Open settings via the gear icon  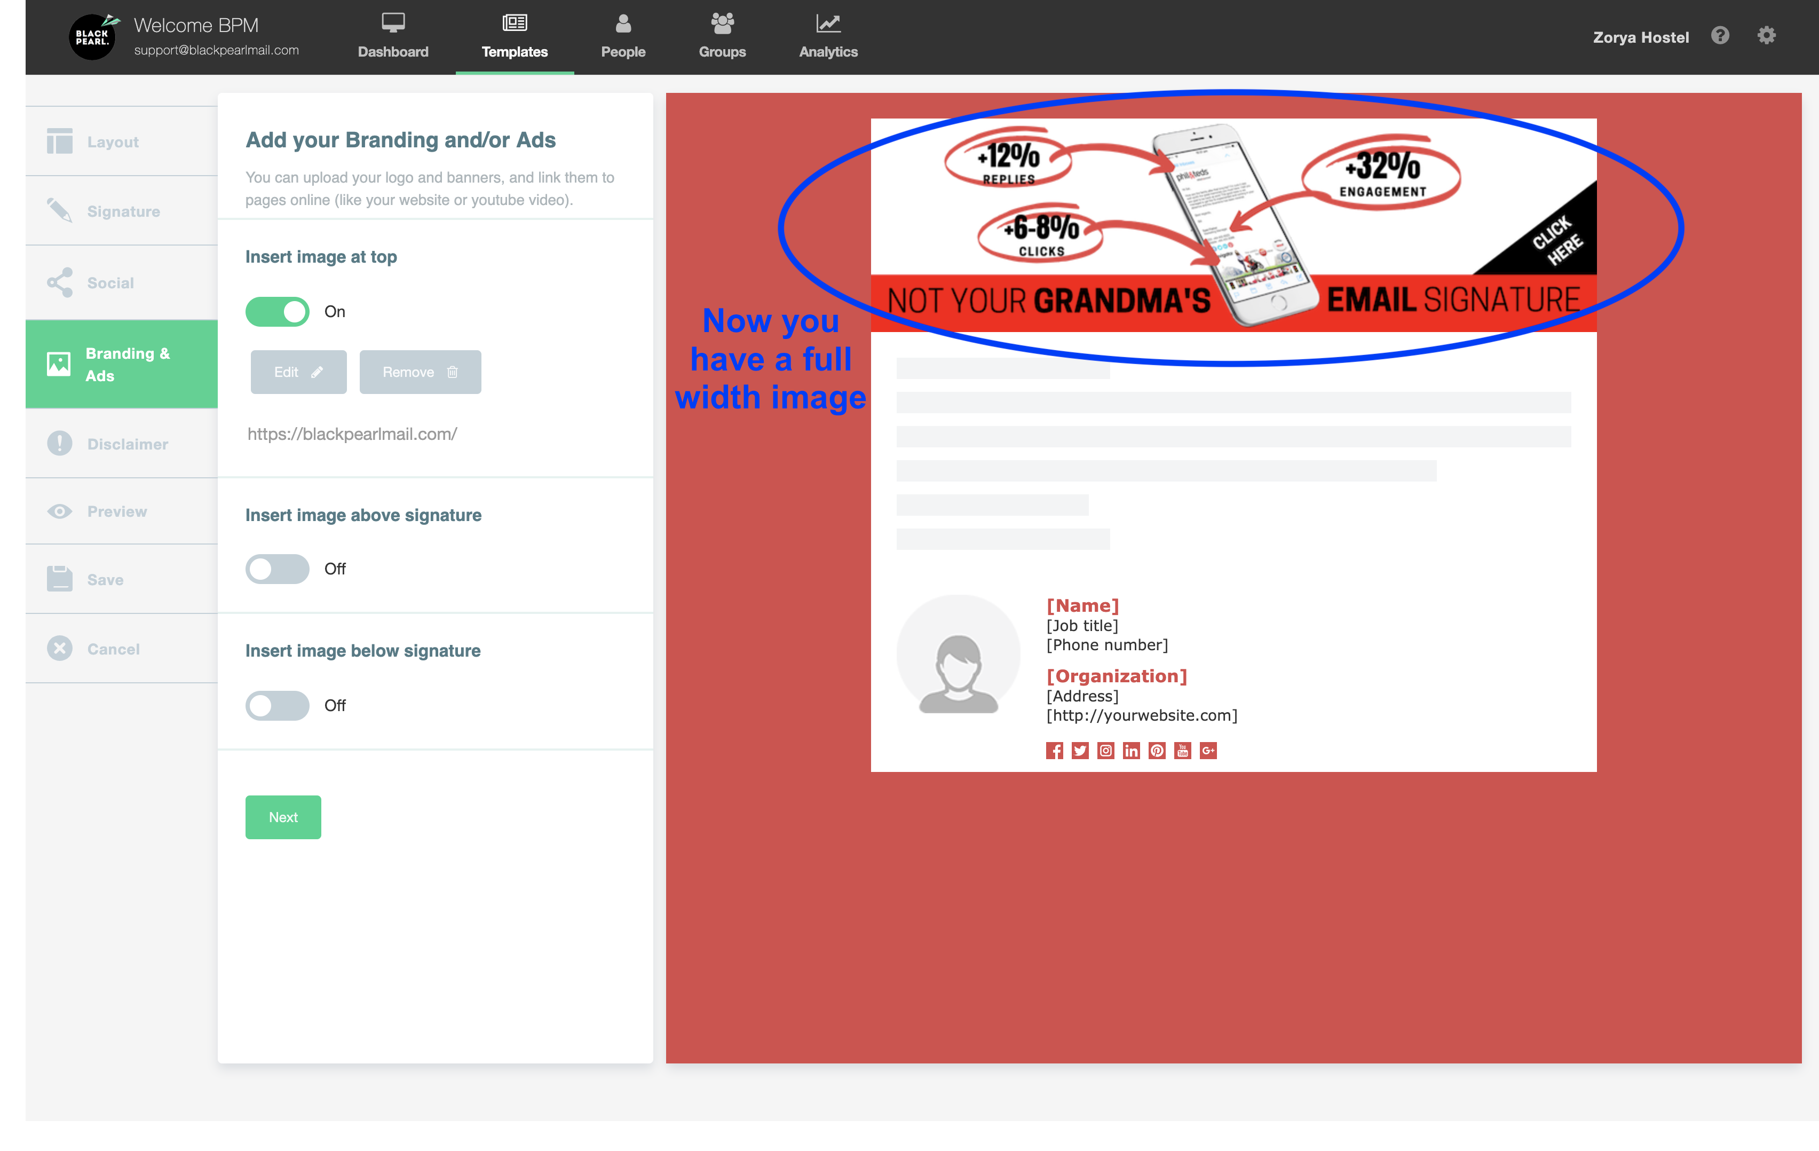(x=1766, y=36)
